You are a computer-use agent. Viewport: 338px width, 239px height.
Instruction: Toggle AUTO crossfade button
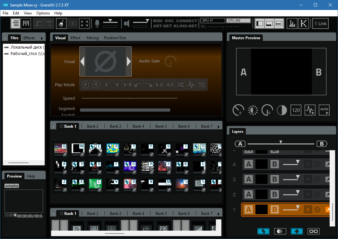pyautogui.click(x=324, y=110)
